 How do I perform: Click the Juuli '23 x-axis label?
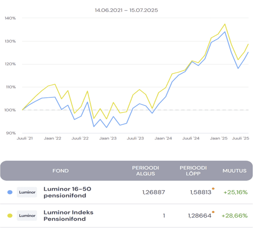click(136, 138)
